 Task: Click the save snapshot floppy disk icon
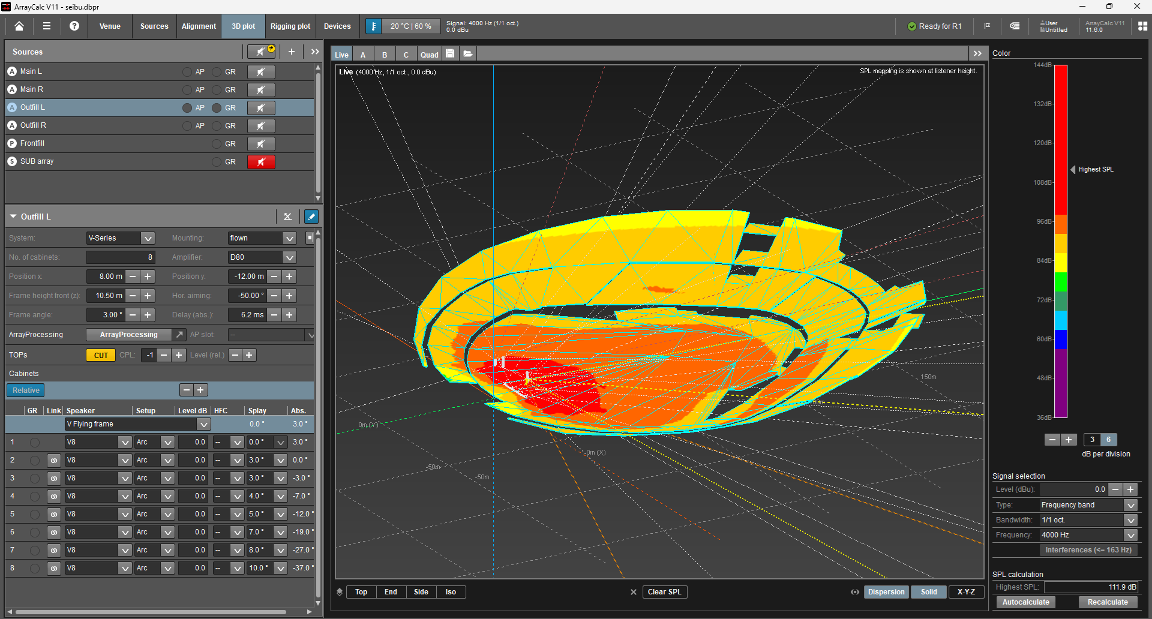(x=450, y=54)
